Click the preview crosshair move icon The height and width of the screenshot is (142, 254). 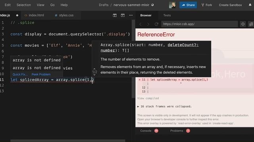(243, 24)
